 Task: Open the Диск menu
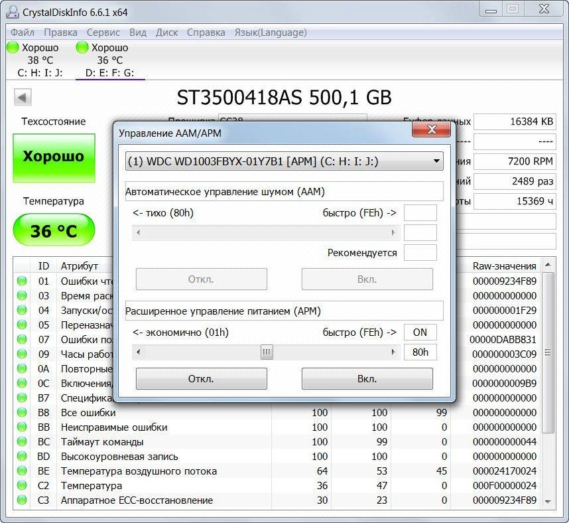166,33
